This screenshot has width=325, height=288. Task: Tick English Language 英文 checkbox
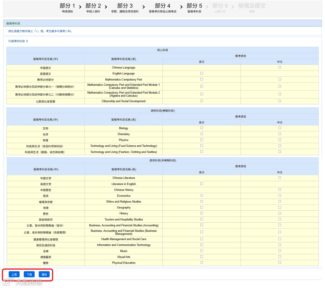[x=202, y=73]
